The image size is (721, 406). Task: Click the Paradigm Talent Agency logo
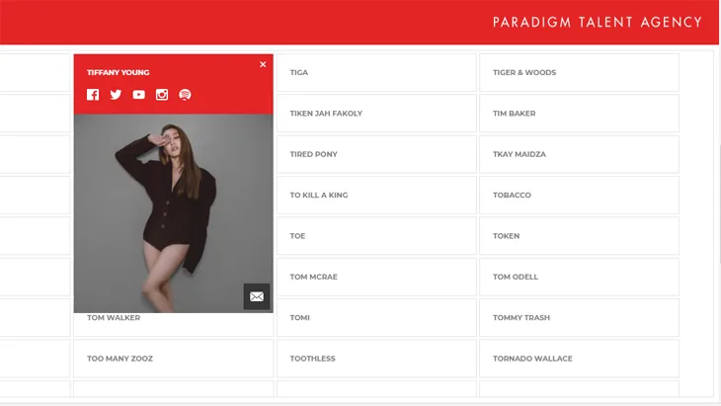598,22
